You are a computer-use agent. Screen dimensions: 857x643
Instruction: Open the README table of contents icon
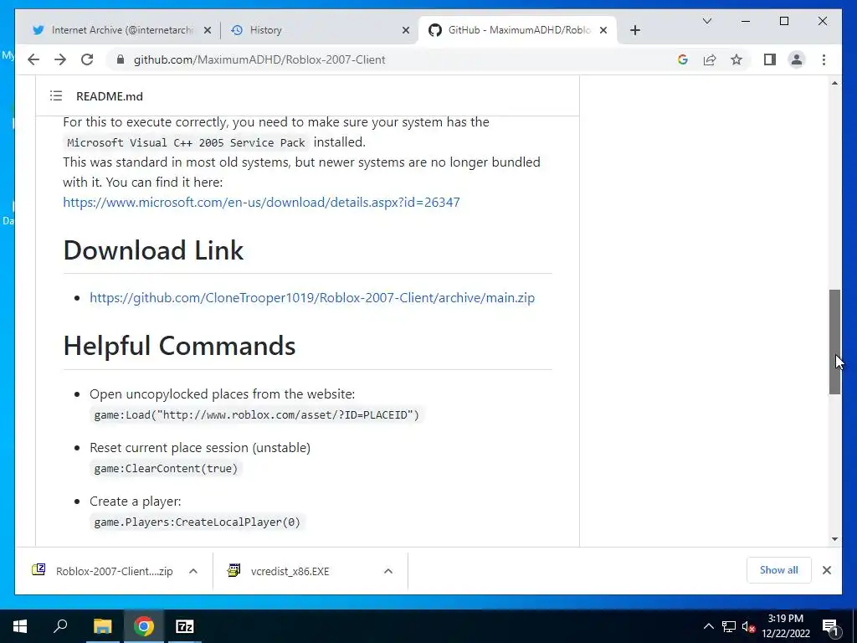coord(56,95)
